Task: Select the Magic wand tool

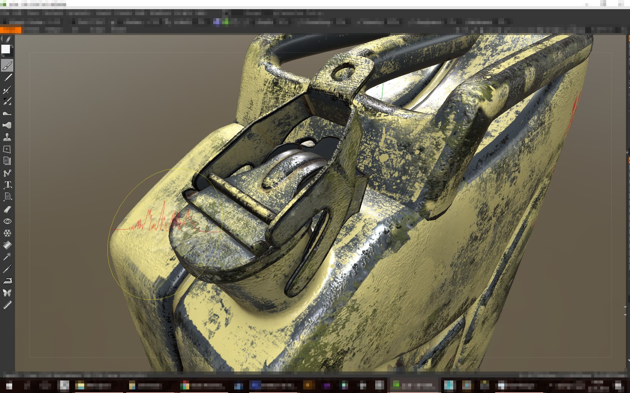Action: 7,257
